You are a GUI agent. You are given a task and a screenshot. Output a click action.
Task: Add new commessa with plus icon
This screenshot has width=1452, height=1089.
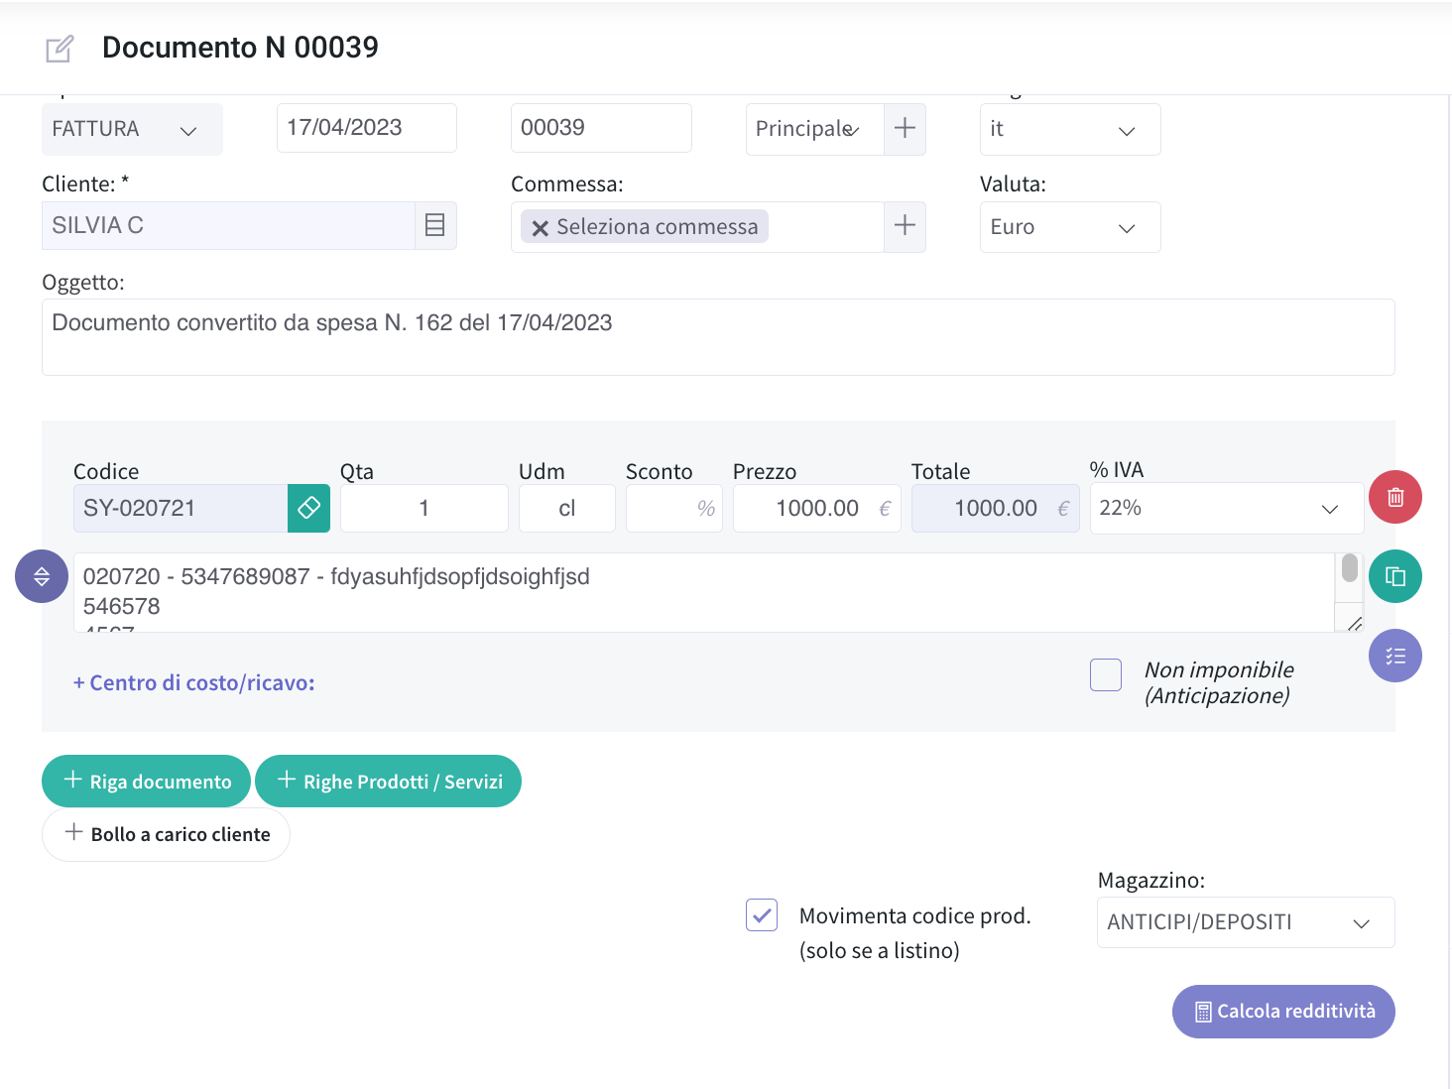905,226
